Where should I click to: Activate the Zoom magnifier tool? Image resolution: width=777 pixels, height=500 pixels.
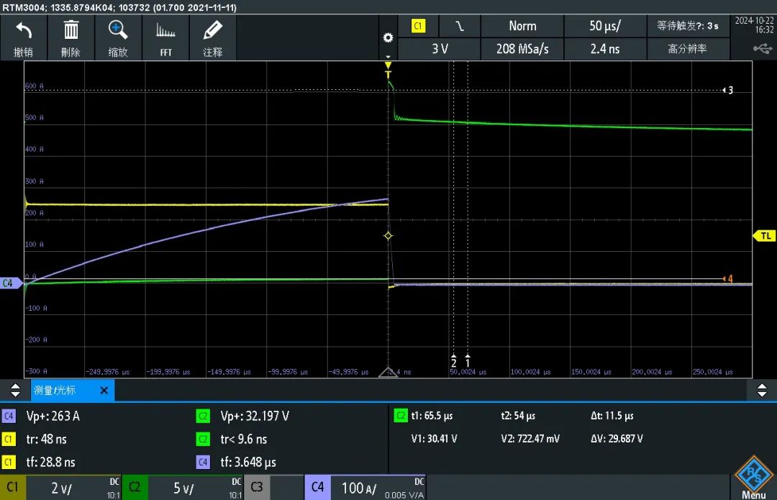118,29
